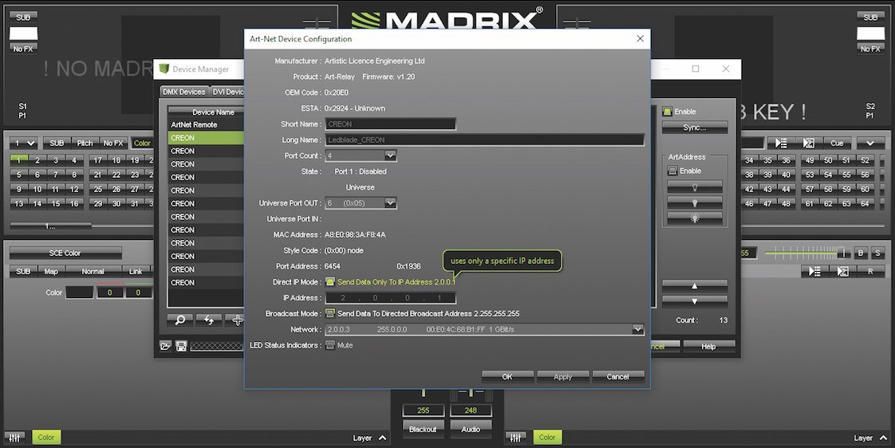This screenshot has height=448, width=895.
Task: Click the move up triangle button
Action: (695, 285)
